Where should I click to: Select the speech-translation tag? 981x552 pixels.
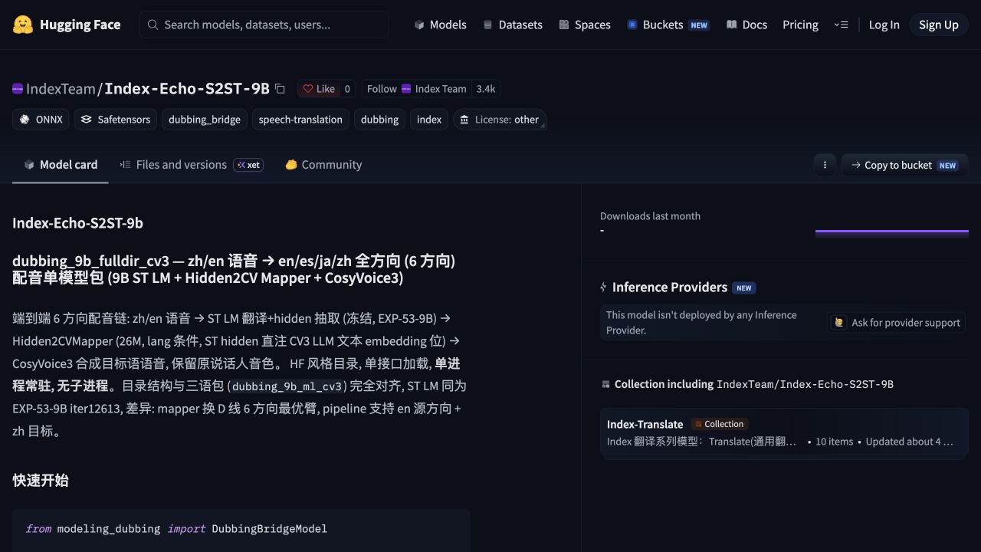click(300, 120)
